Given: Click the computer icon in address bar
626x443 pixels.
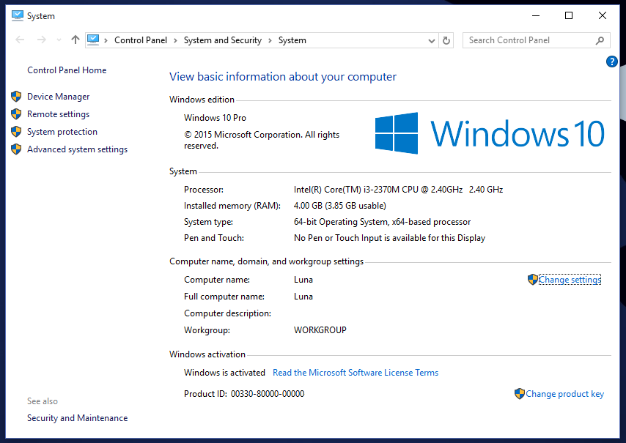Looking at the screenshot, I should click(x=93, y=40).
